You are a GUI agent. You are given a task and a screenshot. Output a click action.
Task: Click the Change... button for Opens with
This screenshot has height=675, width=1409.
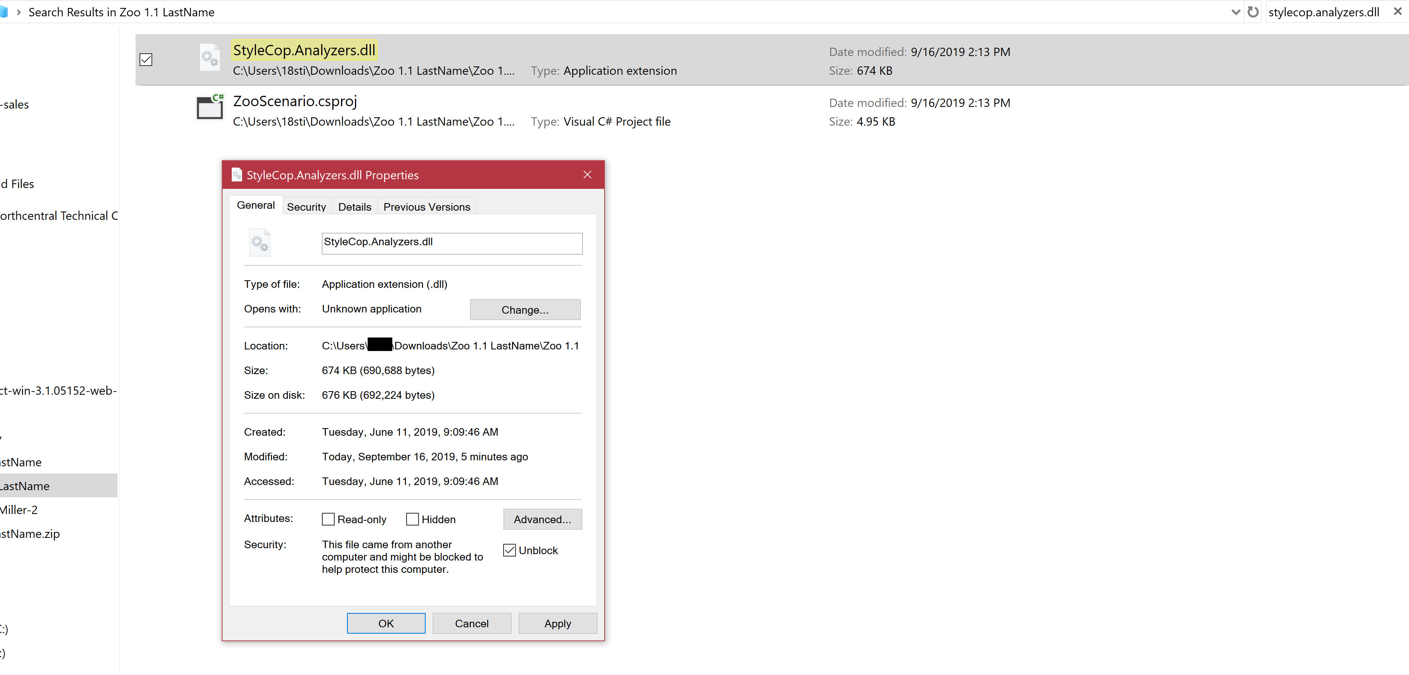tap(525, 310)
